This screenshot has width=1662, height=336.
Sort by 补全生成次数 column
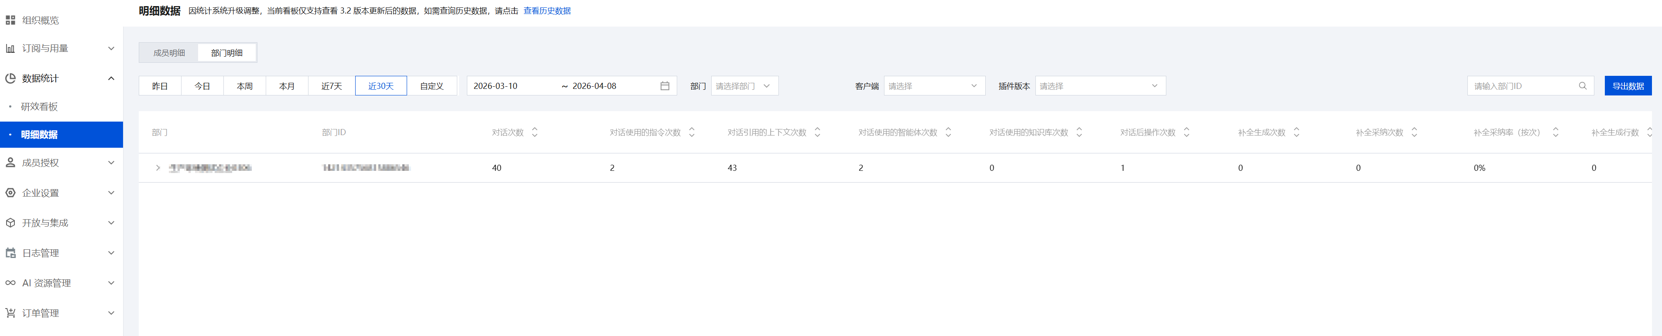[x=1297, y=132]
